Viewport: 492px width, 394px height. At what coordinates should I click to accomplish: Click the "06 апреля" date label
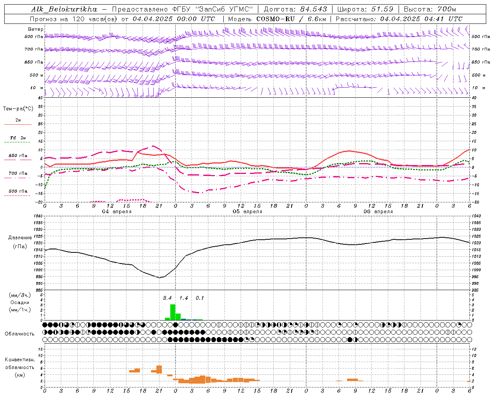click(378, 212)
